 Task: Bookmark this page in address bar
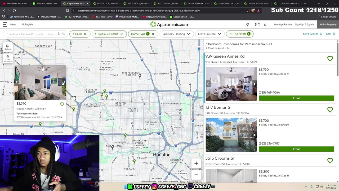pyautogui.click(x=67, y=11)
